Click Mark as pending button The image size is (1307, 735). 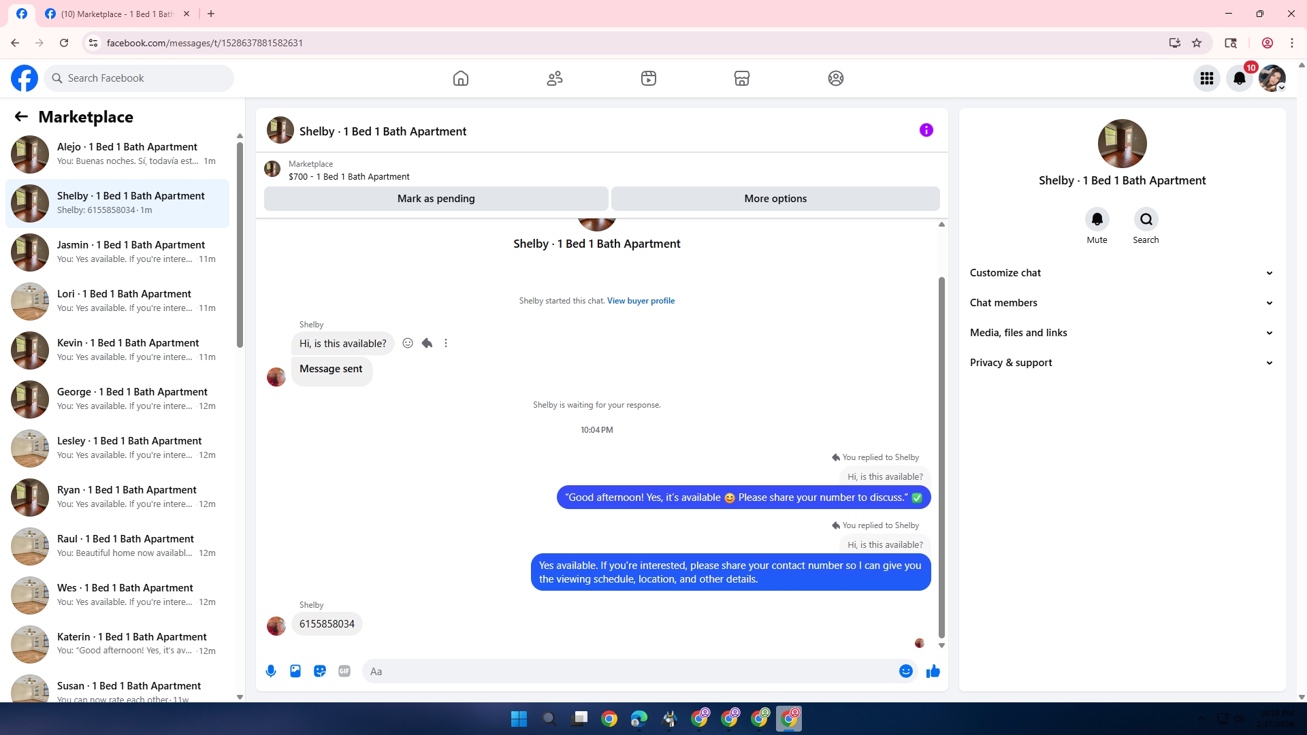pos(436,199)
